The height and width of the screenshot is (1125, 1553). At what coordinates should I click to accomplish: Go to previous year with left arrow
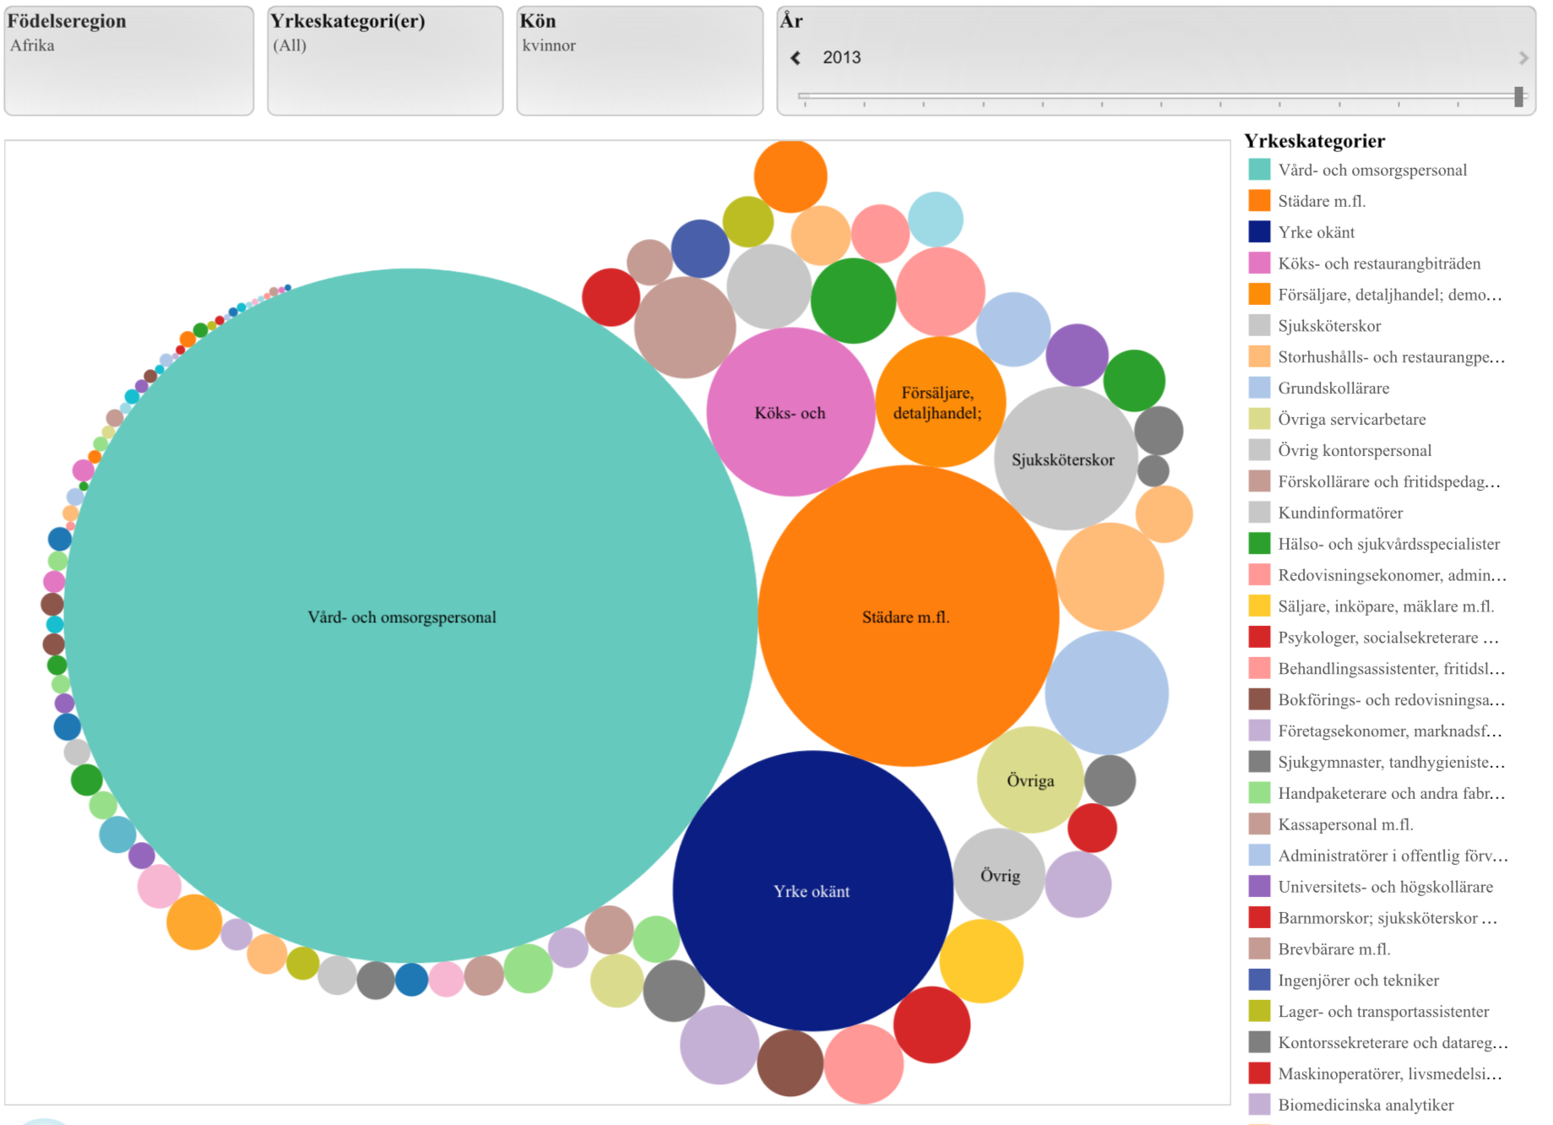[796, 57]
